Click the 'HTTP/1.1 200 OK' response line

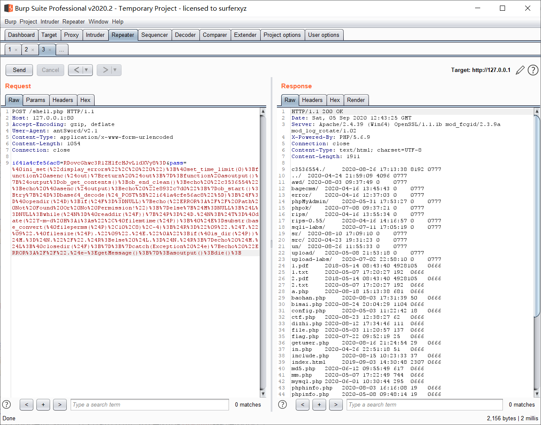pos(317,111)
